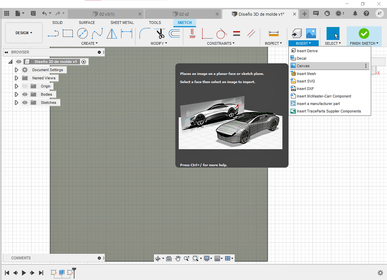
Task: Show the hidden Origin folder
Action: 25,86
